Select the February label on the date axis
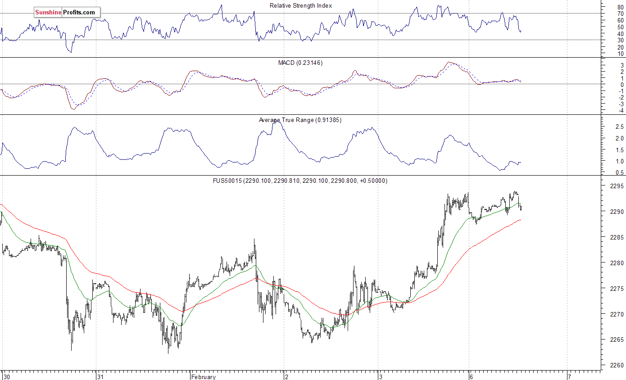The image size is (626, 380). 203,377
